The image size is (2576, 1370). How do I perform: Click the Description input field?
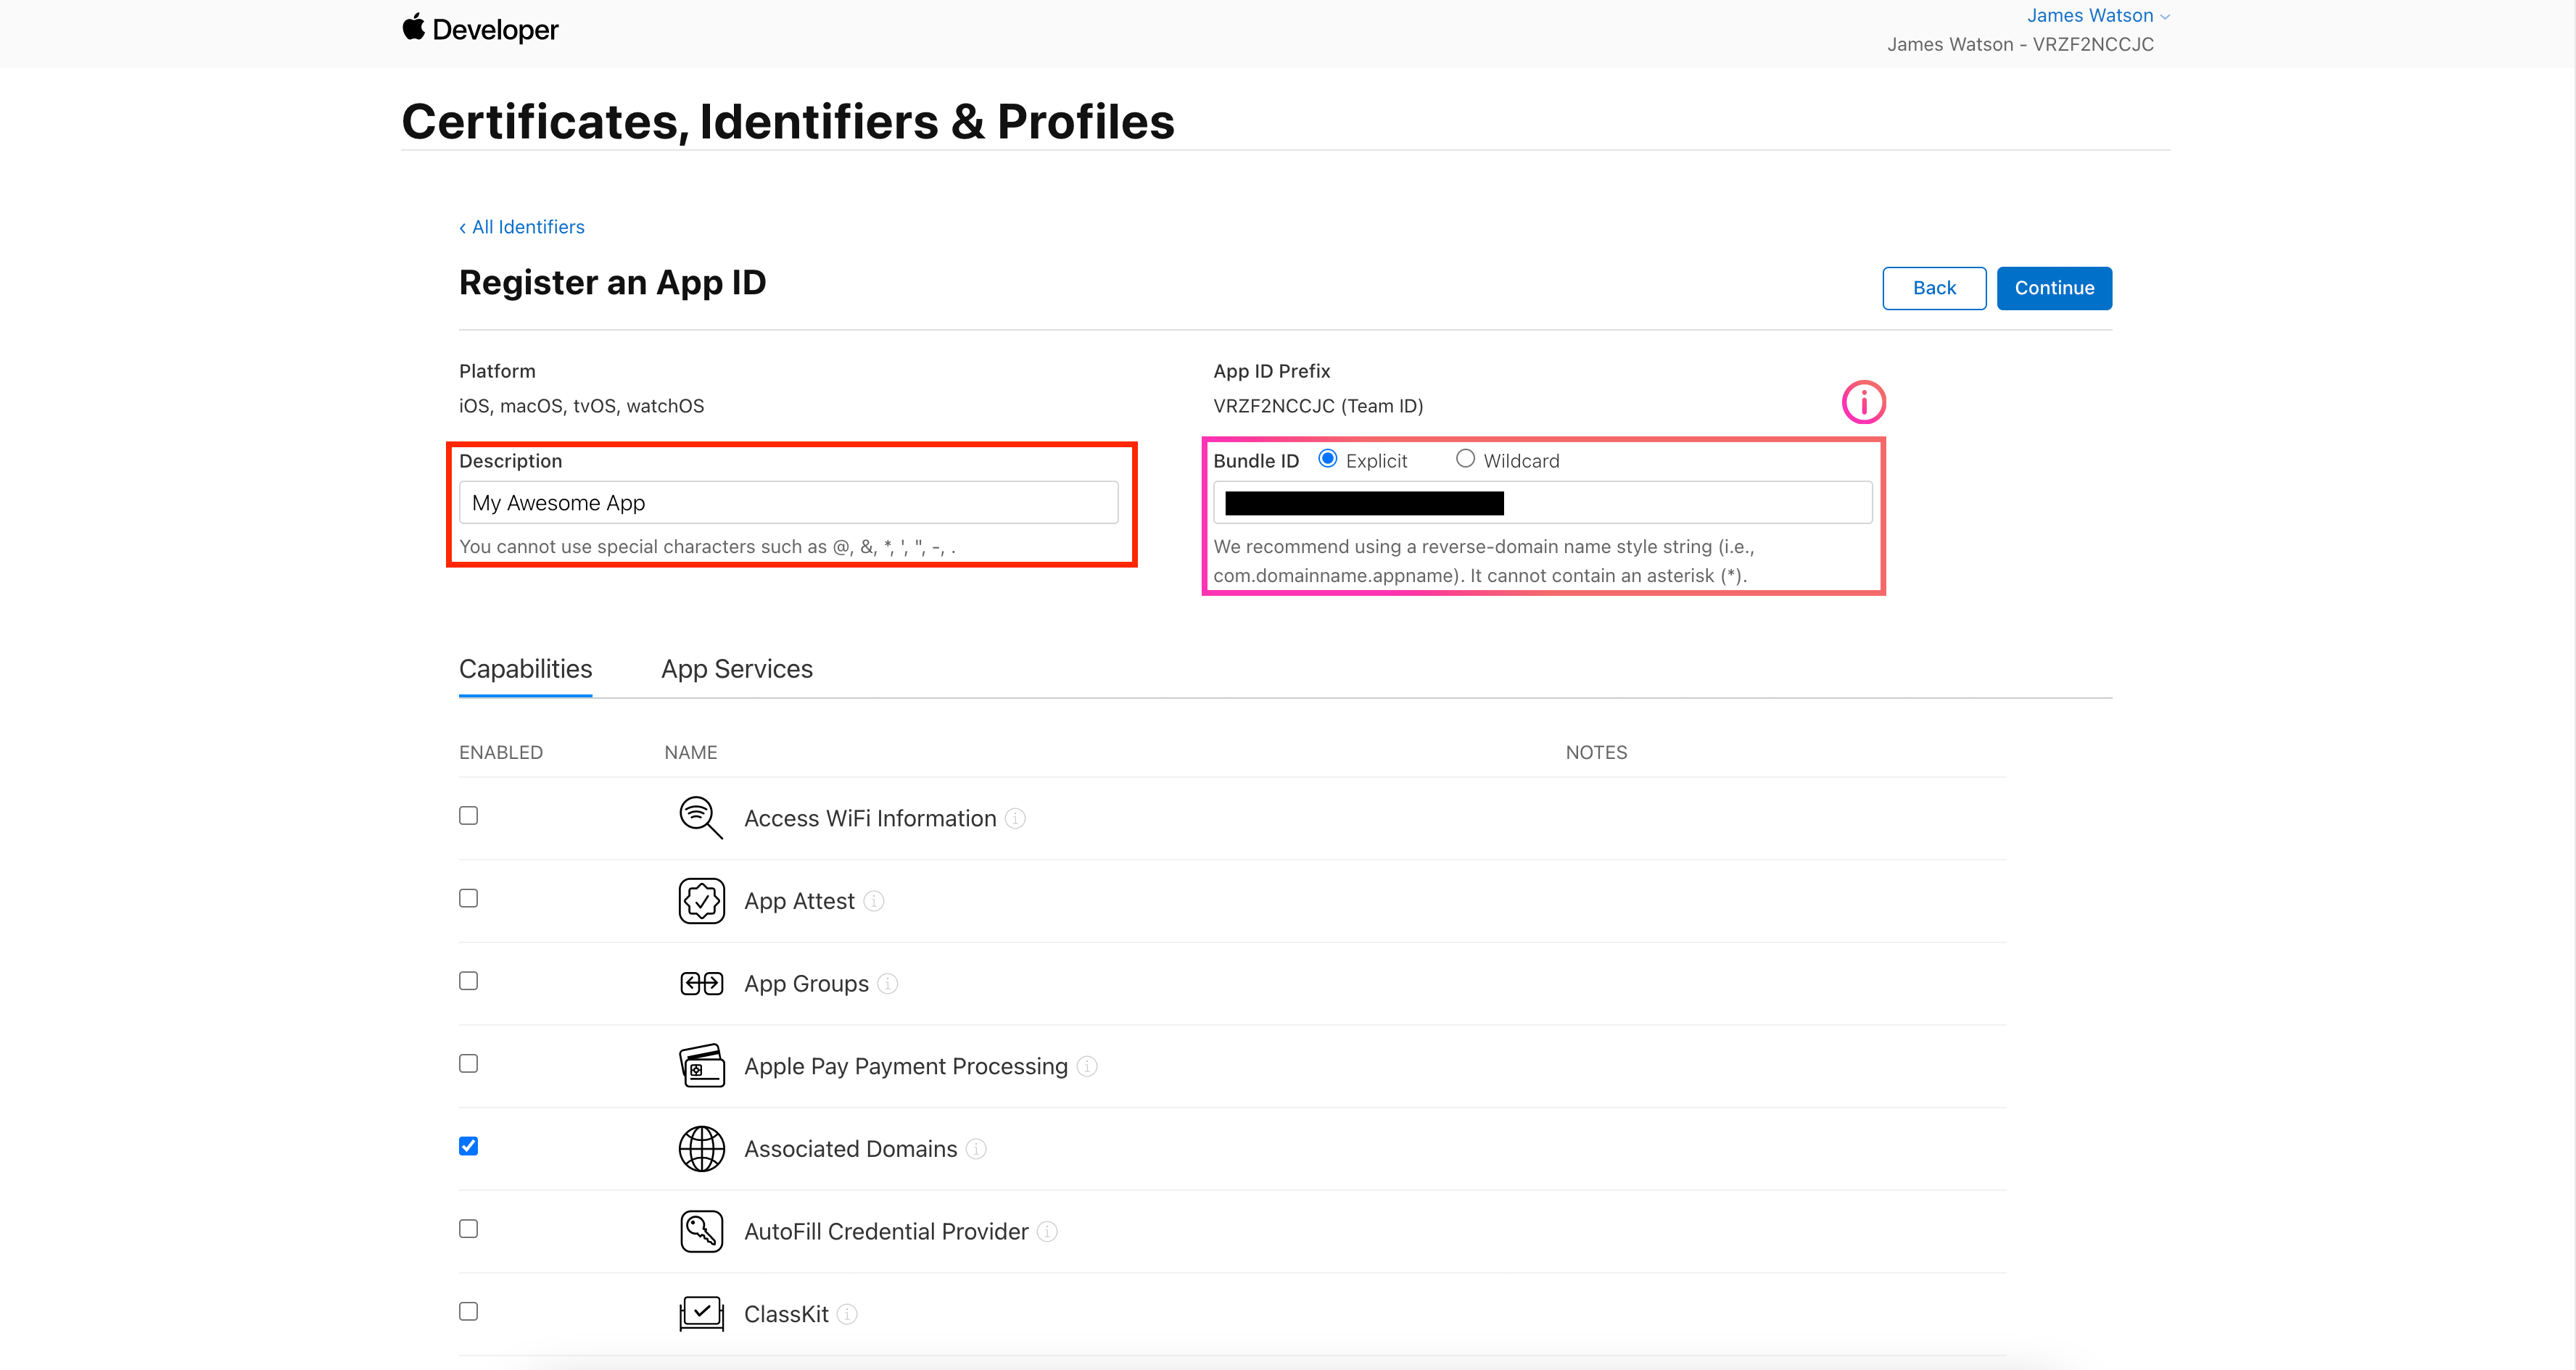788,502
